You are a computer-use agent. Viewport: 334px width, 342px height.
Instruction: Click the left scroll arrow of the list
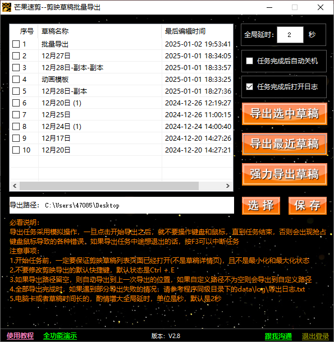15,186
